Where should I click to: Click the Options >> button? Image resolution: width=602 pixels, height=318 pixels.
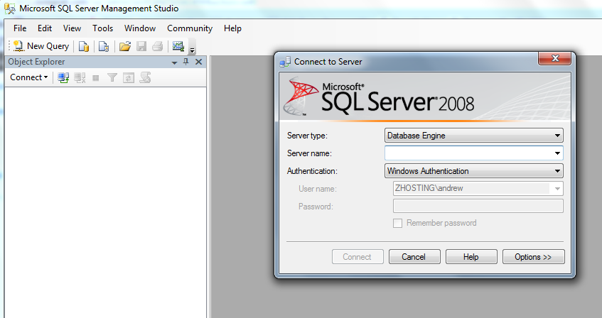point(533,257)
